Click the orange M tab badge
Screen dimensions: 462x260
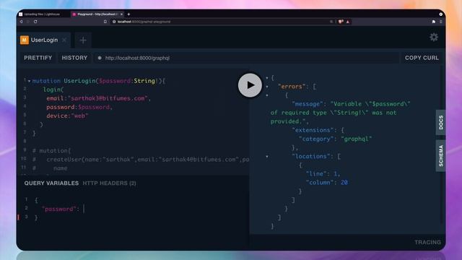coord(25,40)
